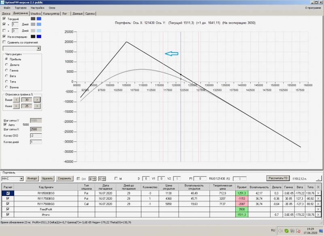Viewport: 324px width, 236px height.
Task: Toggle the На экспирацию checkbox
Action: coord(4,36)
